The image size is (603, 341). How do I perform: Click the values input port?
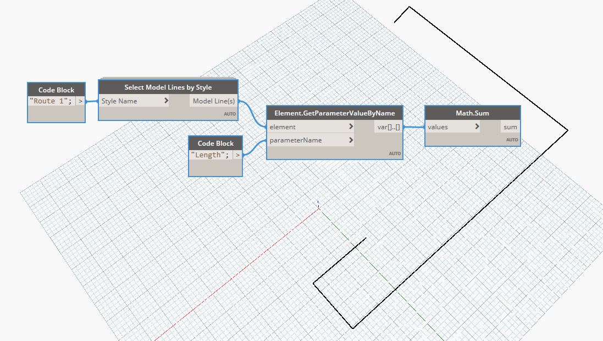coord(452,127)
